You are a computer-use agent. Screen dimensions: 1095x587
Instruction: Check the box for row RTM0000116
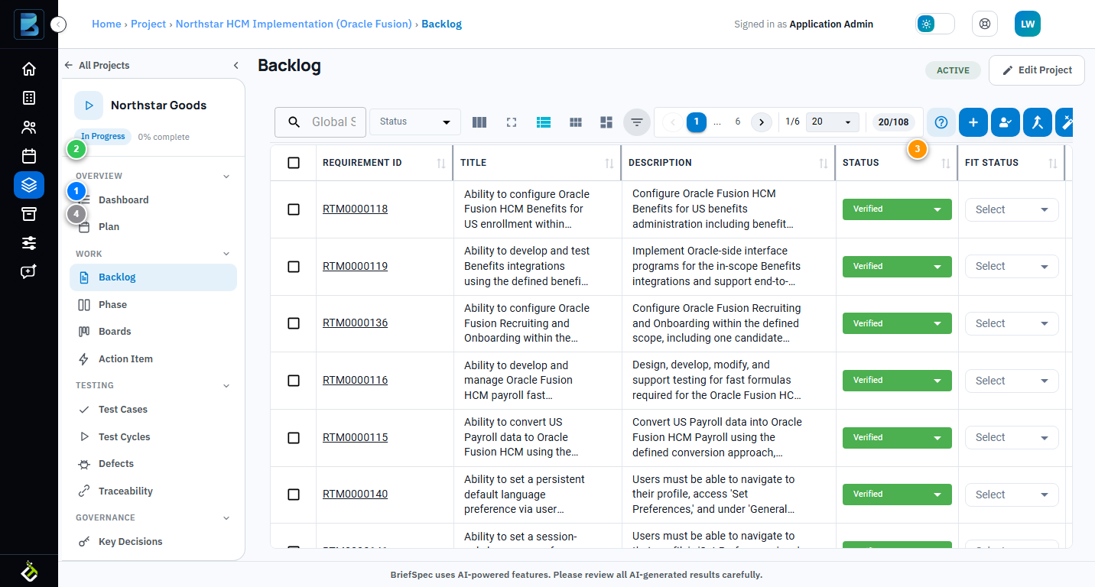294,381
